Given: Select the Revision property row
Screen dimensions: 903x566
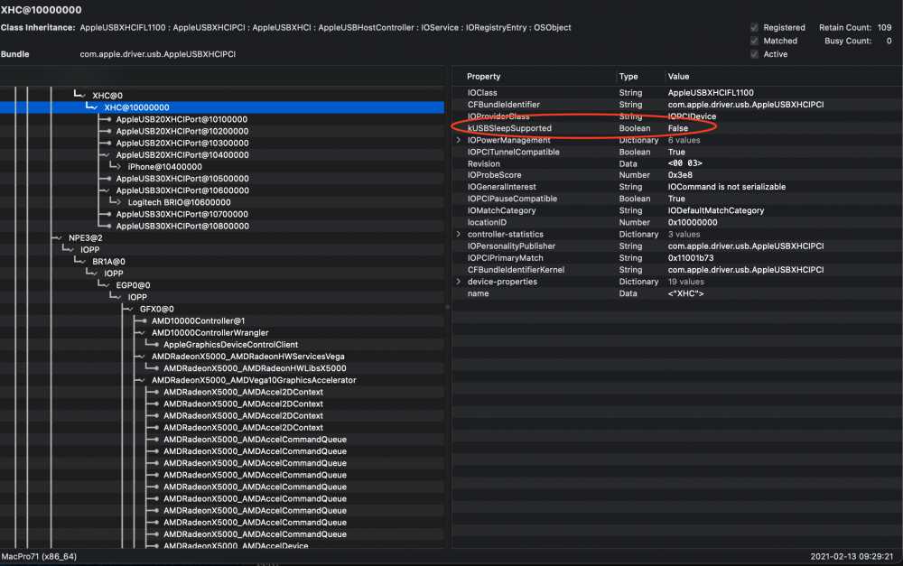Looking at the screenshot, I should pyautogui.click(x=676, y=163).
